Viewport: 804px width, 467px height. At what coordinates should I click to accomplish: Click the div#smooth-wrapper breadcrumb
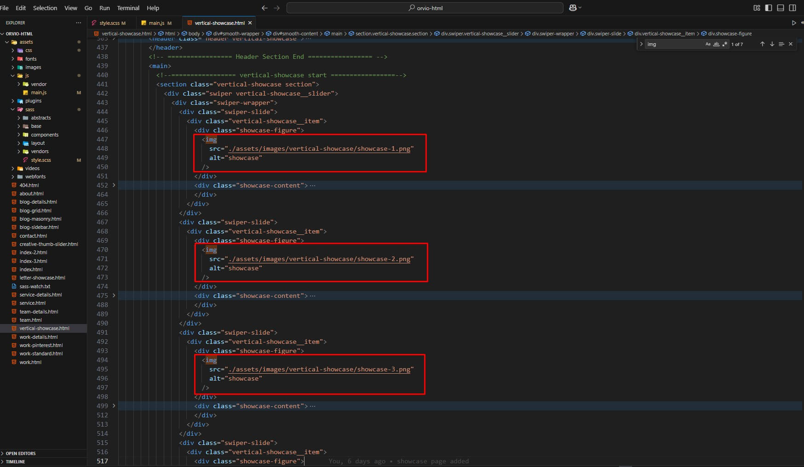coord(233,34)
